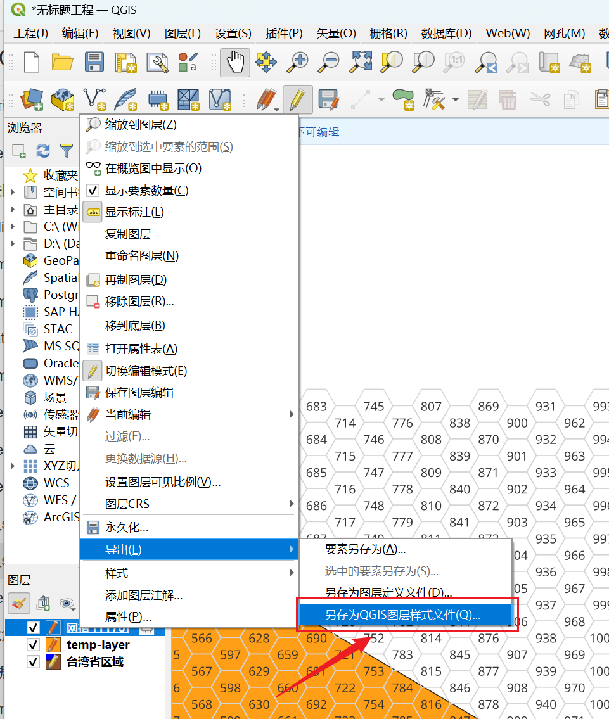Expand the D:\ drive tree node
This screenshot has height=719, width=609.
pyautogui.click(x=13, y=243)
